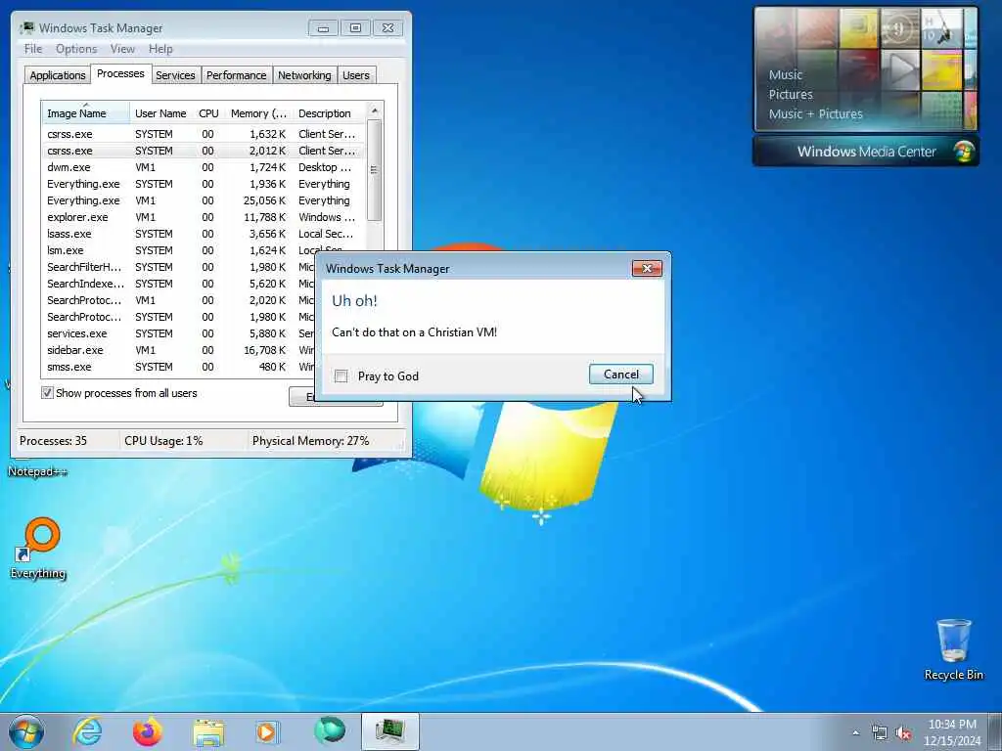Open the Help menu in Task Manager
Image resolution: width=1002 pixels, height=751 pixels.
[x=160, y=49]
